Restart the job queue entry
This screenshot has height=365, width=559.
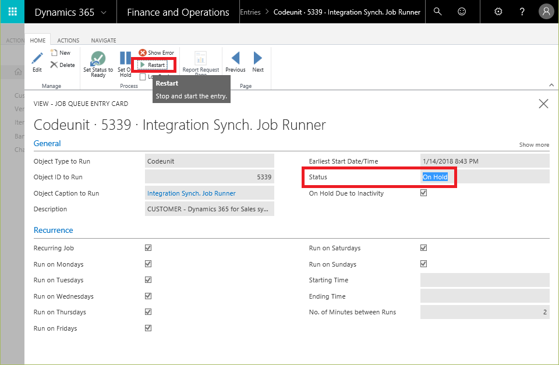[153, 65]
